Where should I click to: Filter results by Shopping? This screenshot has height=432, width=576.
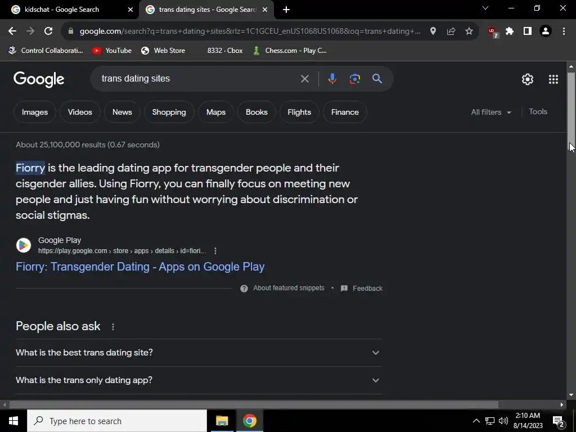click(x=169, y=112)
